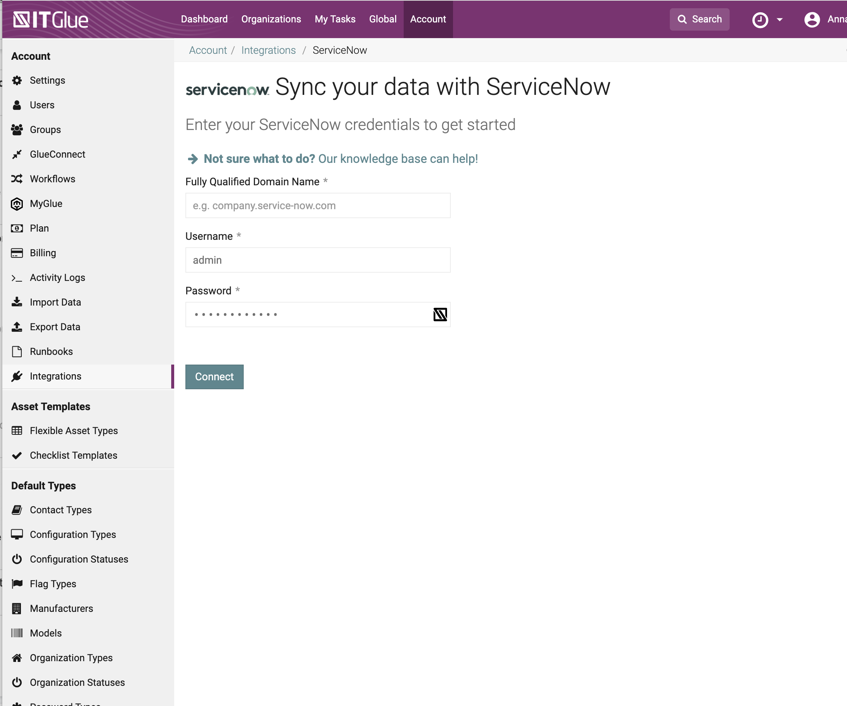
Task: Click the Settings gear icon in sidebar
Action: (x=17, y=81)
